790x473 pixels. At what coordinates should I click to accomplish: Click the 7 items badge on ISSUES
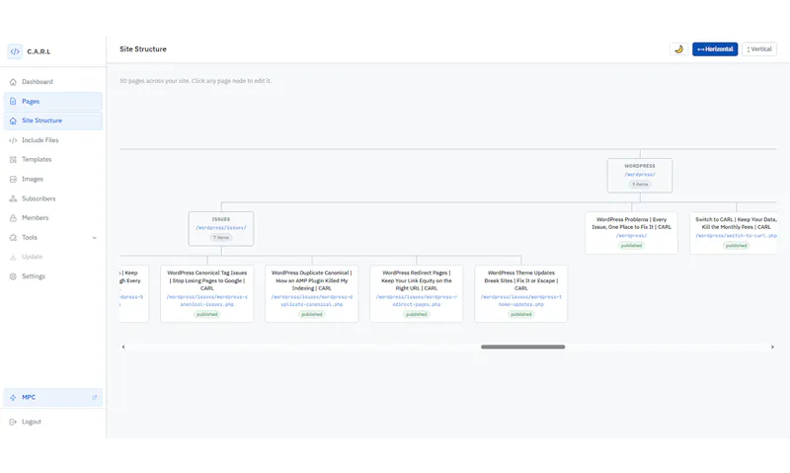221,238
